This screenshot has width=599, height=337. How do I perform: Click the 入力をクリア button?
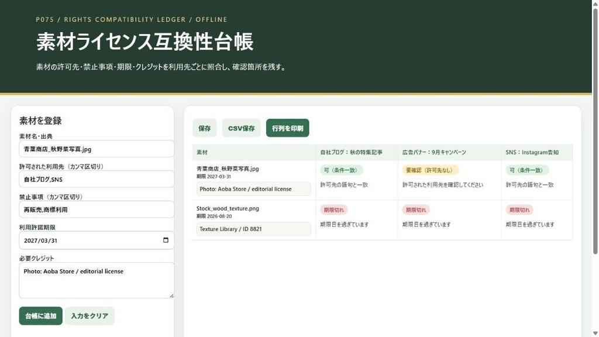pyautogui.click(x=89, y=315)
